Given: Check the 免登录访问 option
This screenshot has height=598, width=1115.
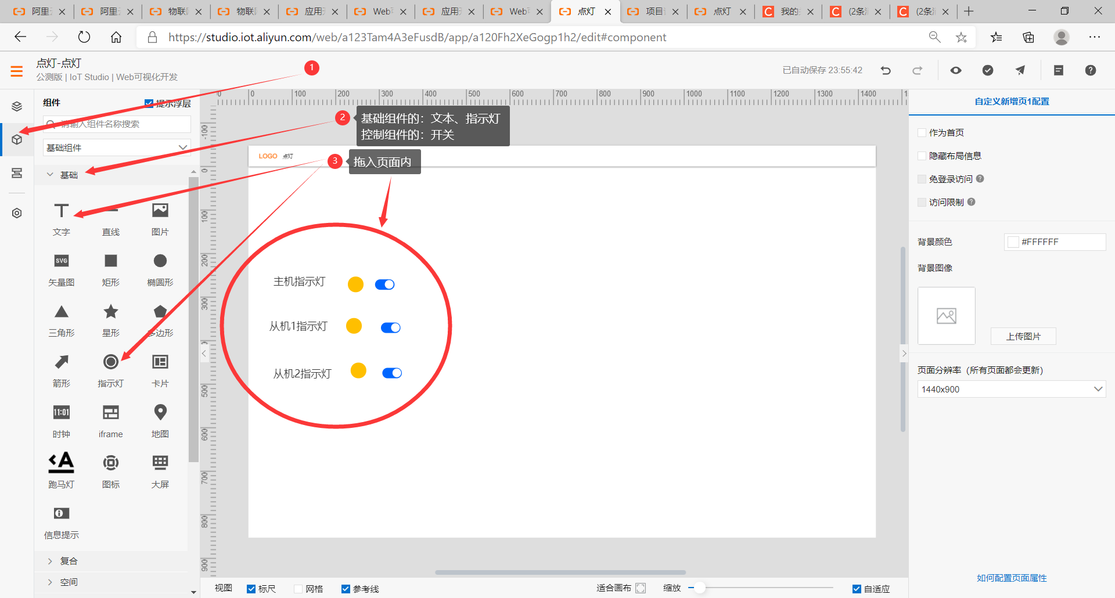Looking at the screenshot, I should (922, 179).
